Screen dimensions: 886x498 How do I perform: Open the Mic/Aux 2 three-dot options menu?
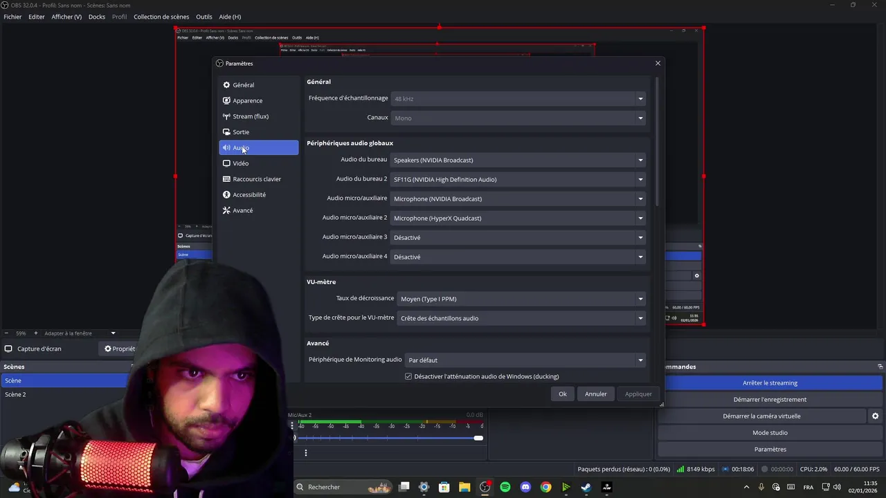(292, 425)
